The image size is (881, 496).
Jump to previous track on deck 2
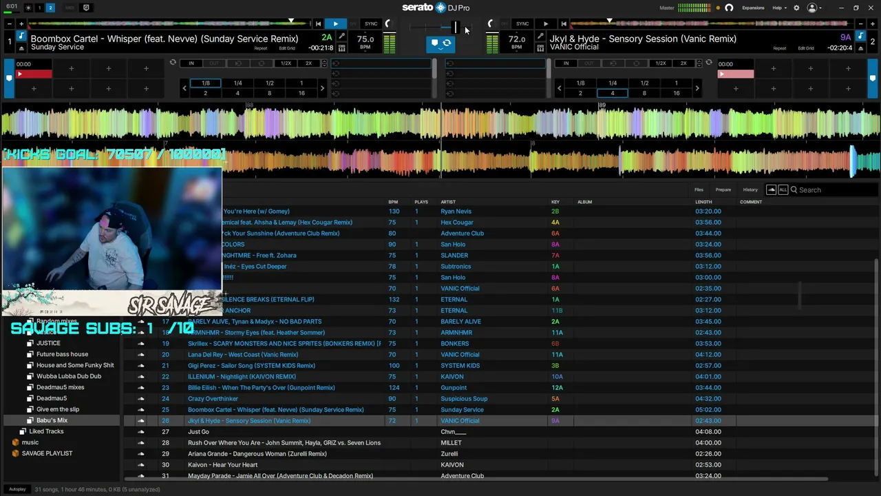(x=564, y=24)
